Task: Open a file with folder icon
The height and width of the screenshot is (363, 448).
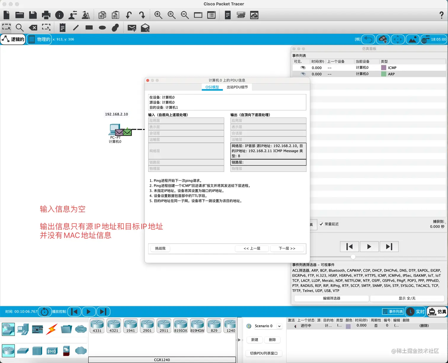Action: [20, 15]
